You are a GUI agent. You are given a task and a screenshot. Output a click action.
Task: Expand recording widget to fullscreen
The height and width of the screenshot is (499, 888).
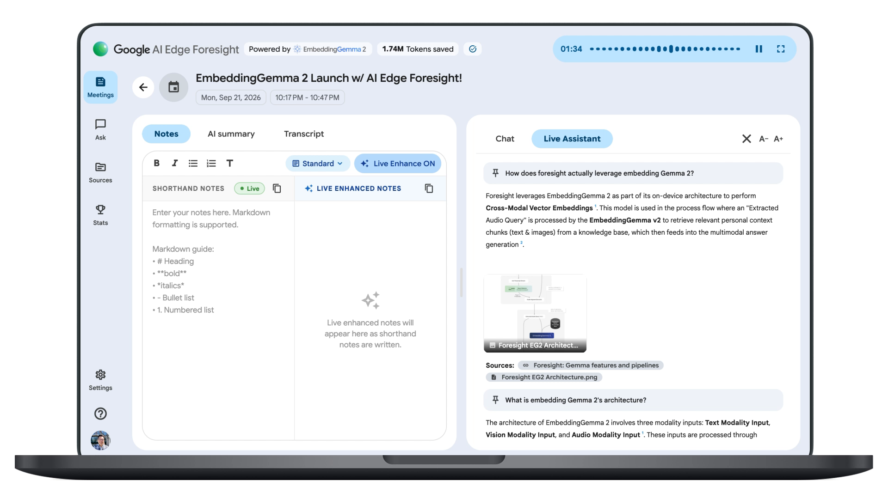(x=781, y=49)
